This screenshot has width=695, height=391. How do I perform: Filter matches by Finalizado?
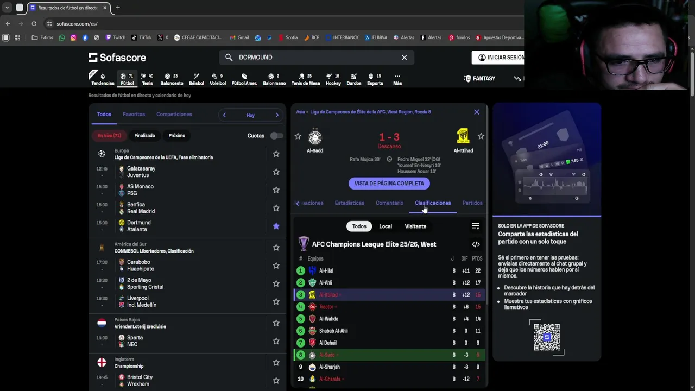(x=144, y=136)
